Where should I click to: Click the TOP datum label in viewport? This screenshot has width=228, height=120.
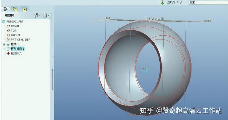click(108, 18)
